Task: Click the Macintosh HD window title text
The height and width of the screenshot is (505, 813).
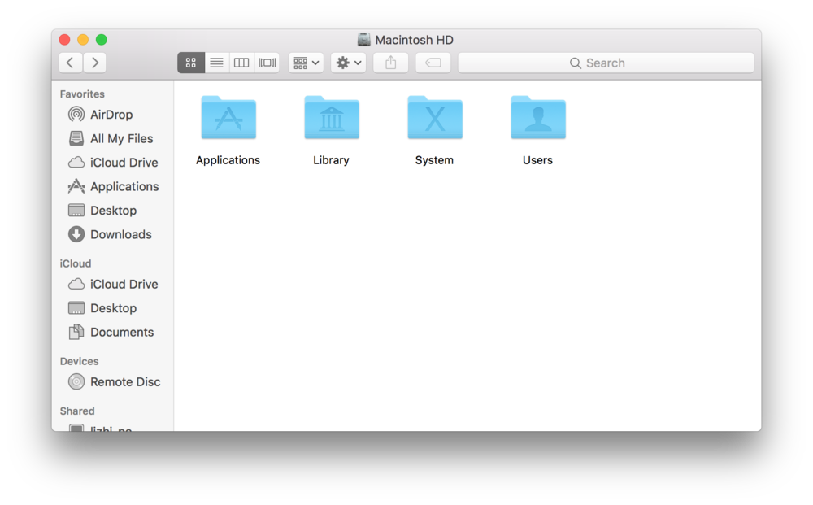Action: click(415, 40)
